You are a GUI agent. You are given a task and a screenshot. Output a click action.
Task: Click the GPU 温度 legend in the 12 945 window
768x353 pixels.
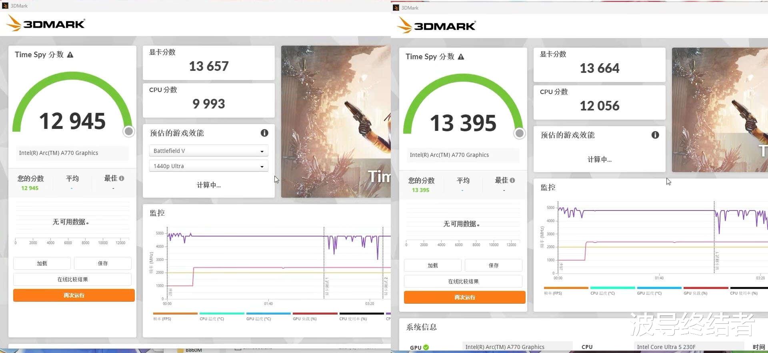pos(268,317)
